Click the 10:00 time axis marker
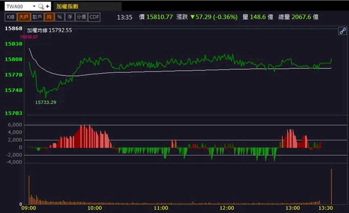 [x=94, y=208]
